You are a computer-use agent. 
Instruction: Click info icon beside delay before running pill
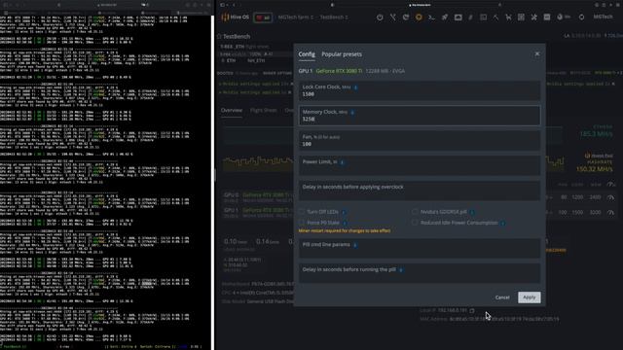tap(401, 270)
